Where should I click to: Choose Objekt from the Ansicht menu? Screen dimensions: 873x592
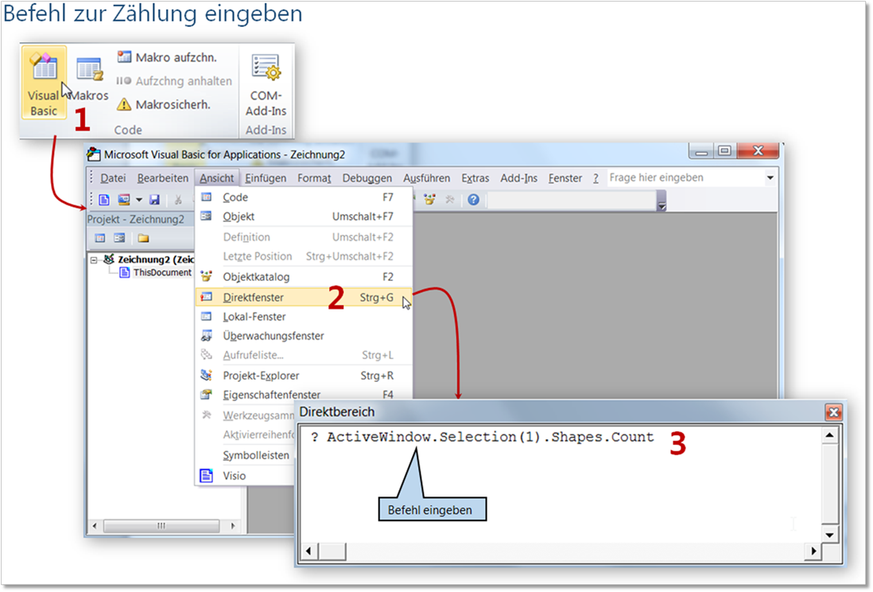304,216
